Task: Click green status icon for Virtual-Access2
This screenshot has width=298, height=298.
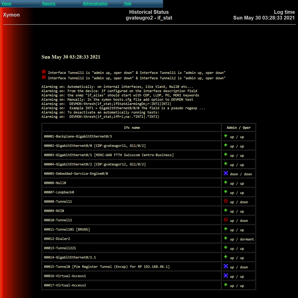Action: click(226, 285)
